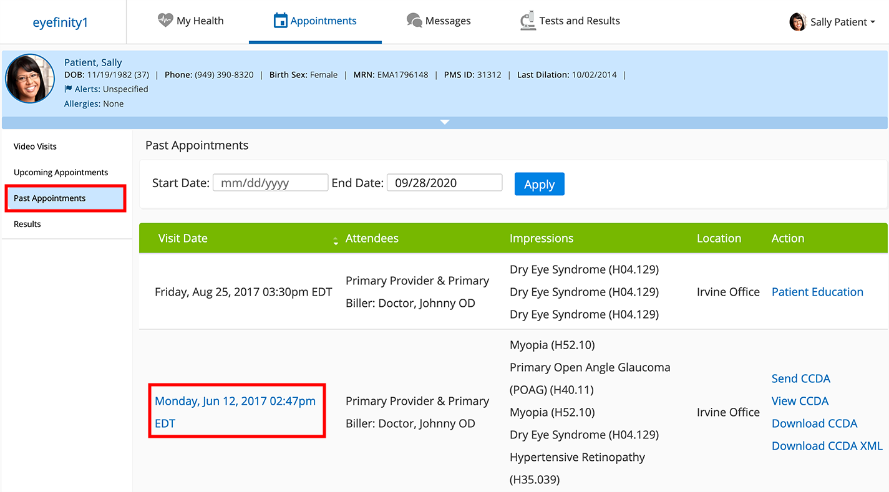Open Results in the left sidebar

[27, 224]
